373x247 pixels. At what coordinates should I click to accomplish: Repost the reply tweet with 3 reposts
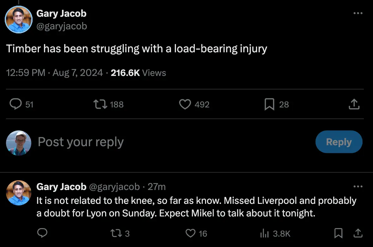pyautogui.click(x=115, y=233)
